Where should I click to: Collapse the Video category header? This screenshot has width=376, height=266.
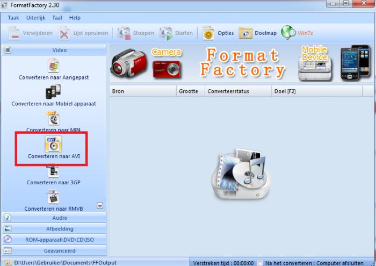(54, 50)
